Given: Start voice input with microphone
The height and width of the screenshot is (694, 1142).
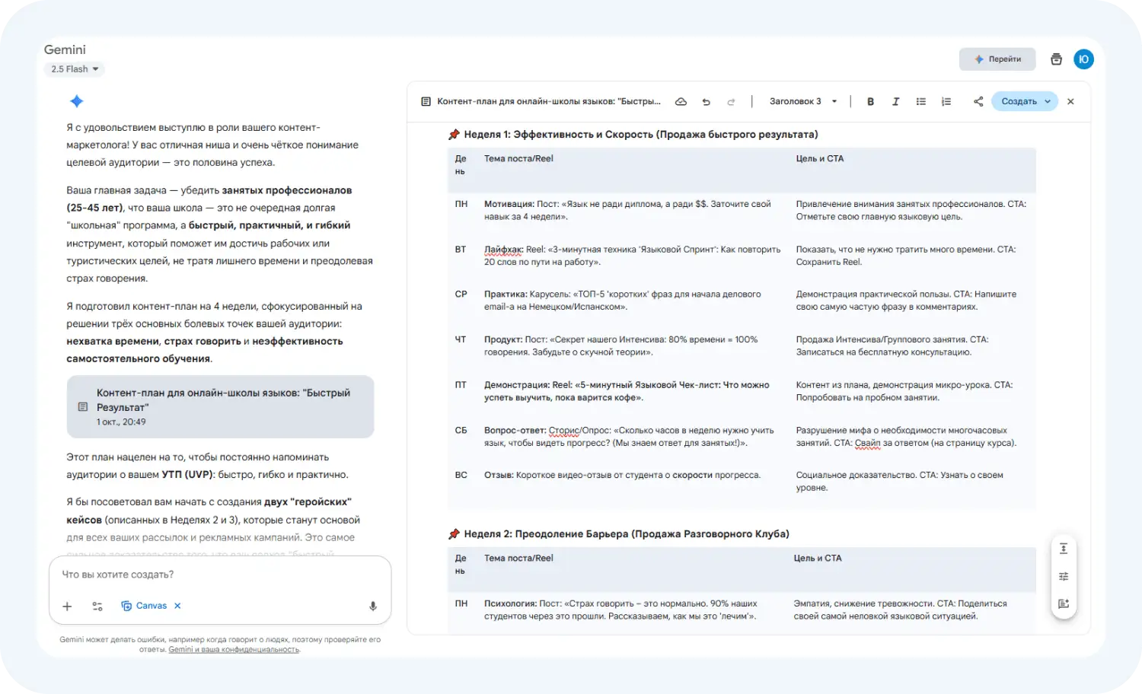Looking at the screenshot, I should point(373,606).
